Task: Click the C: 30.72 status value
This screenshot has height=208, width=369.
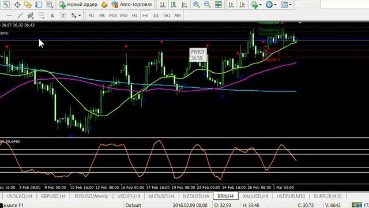Action: point(306,205)
